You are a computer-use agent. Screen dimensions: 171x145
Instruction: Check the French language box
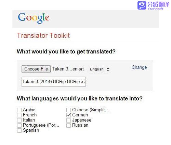pos(19,115)
